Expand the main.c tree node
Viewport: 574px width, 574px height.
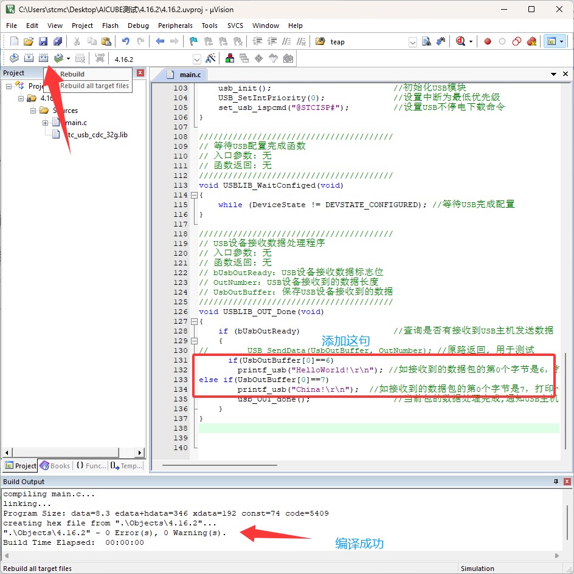tap(45, 123)
